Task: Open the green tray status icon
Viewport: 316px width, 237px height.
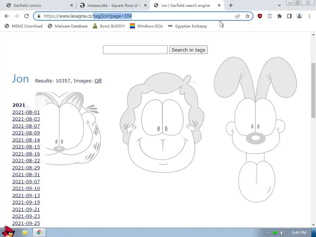Action: pyautogui.click(x=275, y=233)
